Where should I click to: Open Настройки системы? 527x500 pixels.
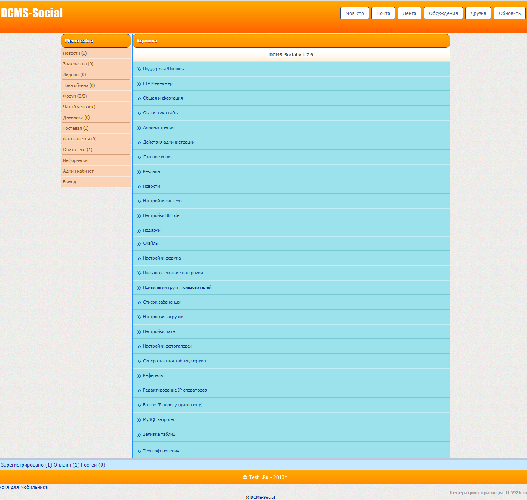(163, 201)
